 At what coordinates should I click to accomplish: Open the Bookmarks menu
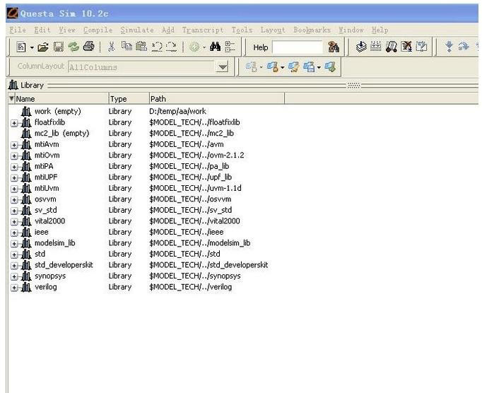[312, 30]
